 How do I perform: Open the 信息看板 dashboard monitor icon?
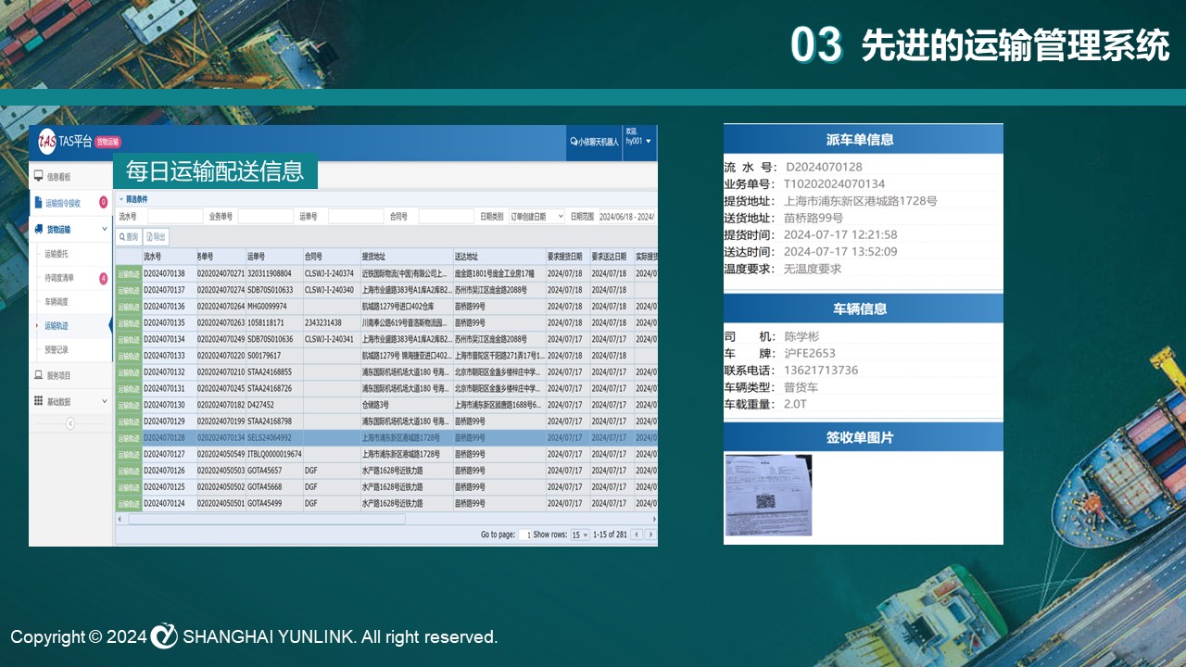[x=38, y=176]
